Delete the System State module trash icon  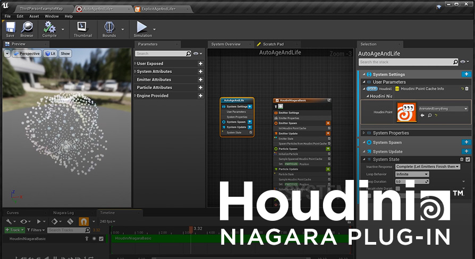click(x=462, y=159)
